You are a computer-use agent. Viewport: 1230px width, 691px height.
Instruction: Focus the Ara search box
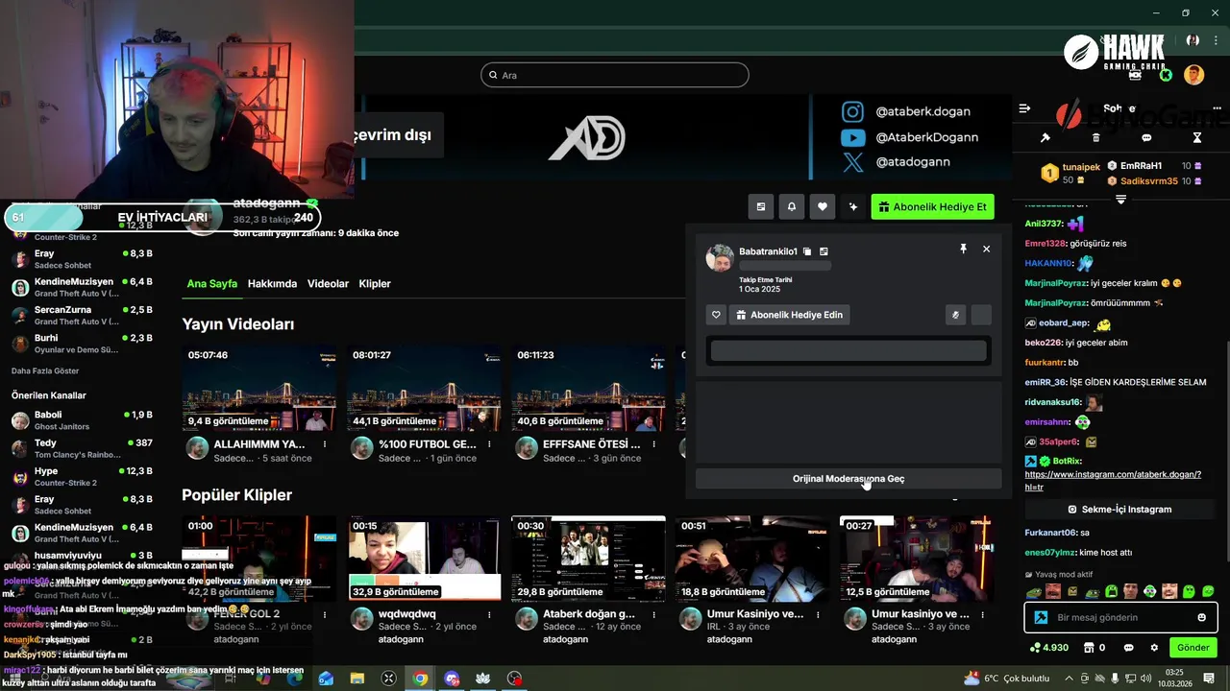(x=615, y=75)
